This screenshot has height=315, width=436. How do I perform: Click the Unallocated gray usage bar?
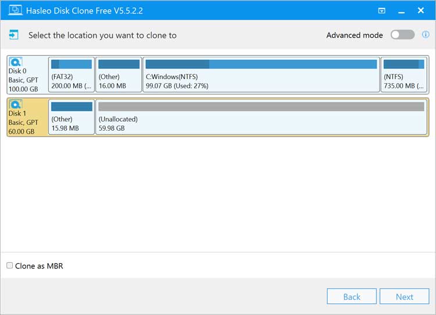coord(261,106)
